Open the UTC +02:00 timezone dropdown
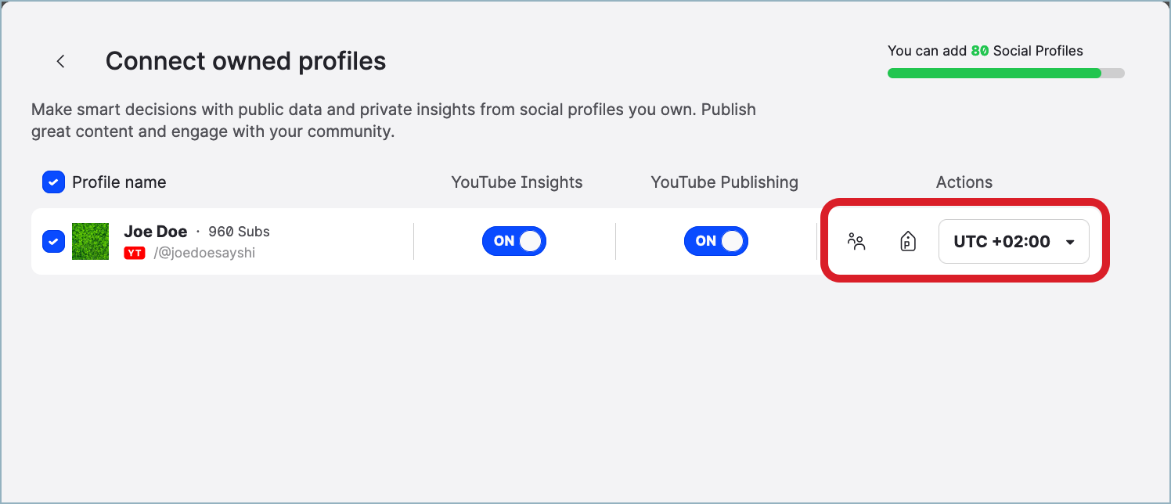 point(1014,241)
